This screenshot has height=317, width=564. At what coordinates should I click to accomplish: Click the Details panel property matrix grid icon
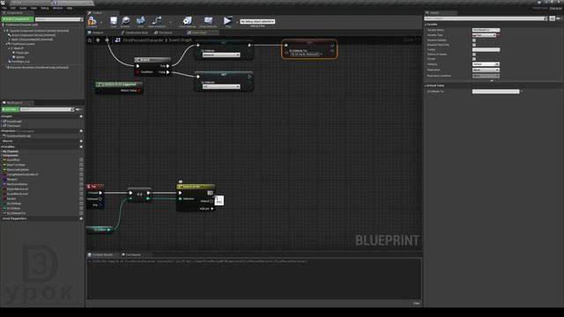(553, 18)
